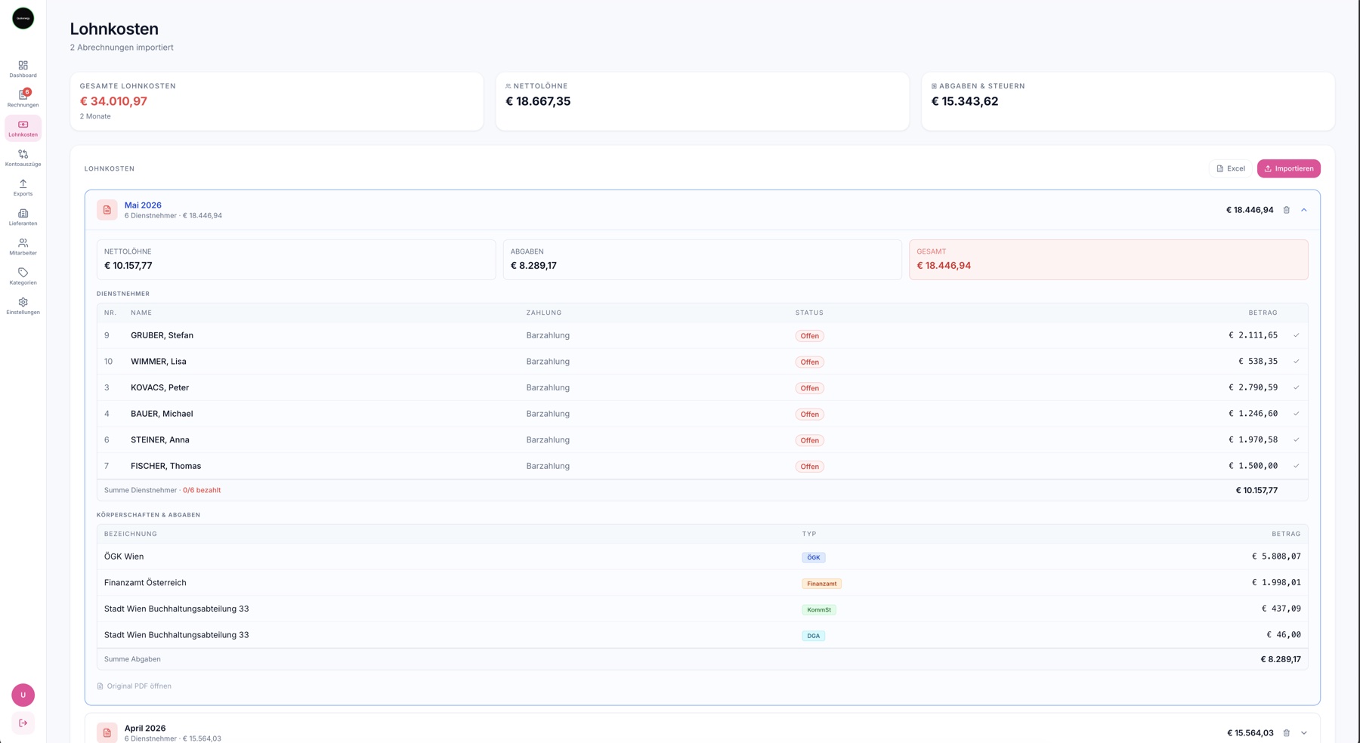Select the Lohnkosten sidebar item
Viewport: 1360px width, 743px height.
pyautogui.click(x=23, y=128)
